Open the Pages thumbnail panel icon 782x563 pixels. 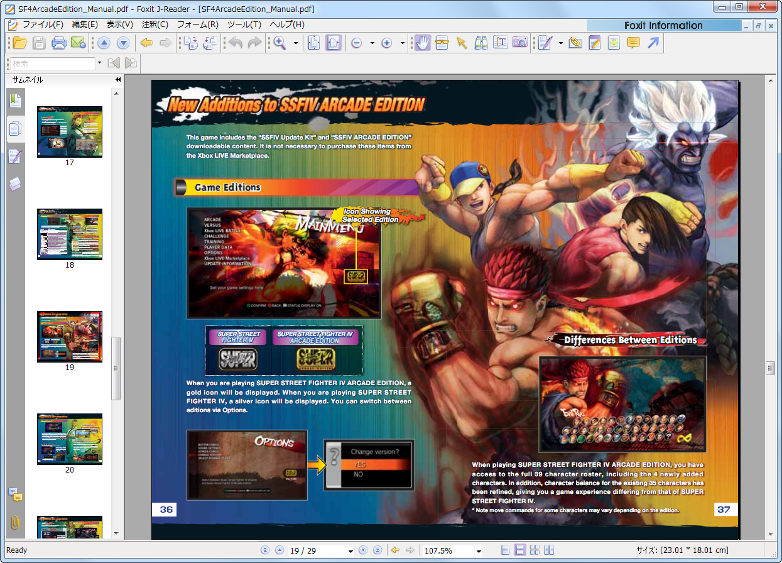click(15, 129)
